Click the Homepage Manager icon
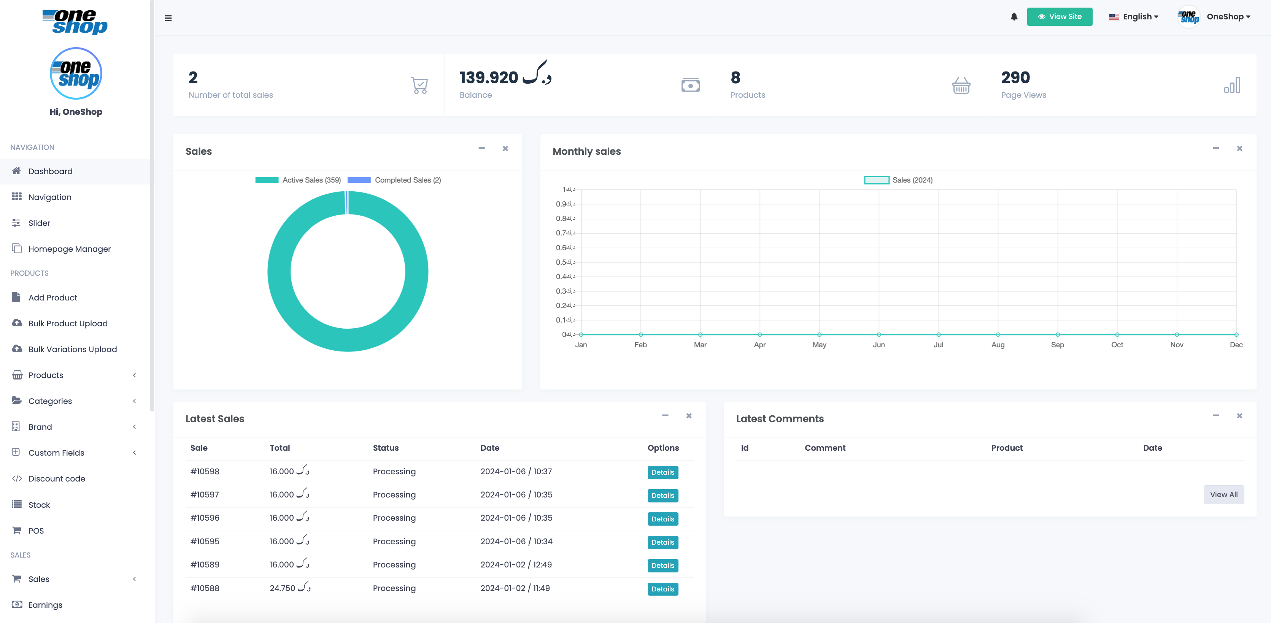This screenshot has width=1271, height=623. (x=17, y=249)
